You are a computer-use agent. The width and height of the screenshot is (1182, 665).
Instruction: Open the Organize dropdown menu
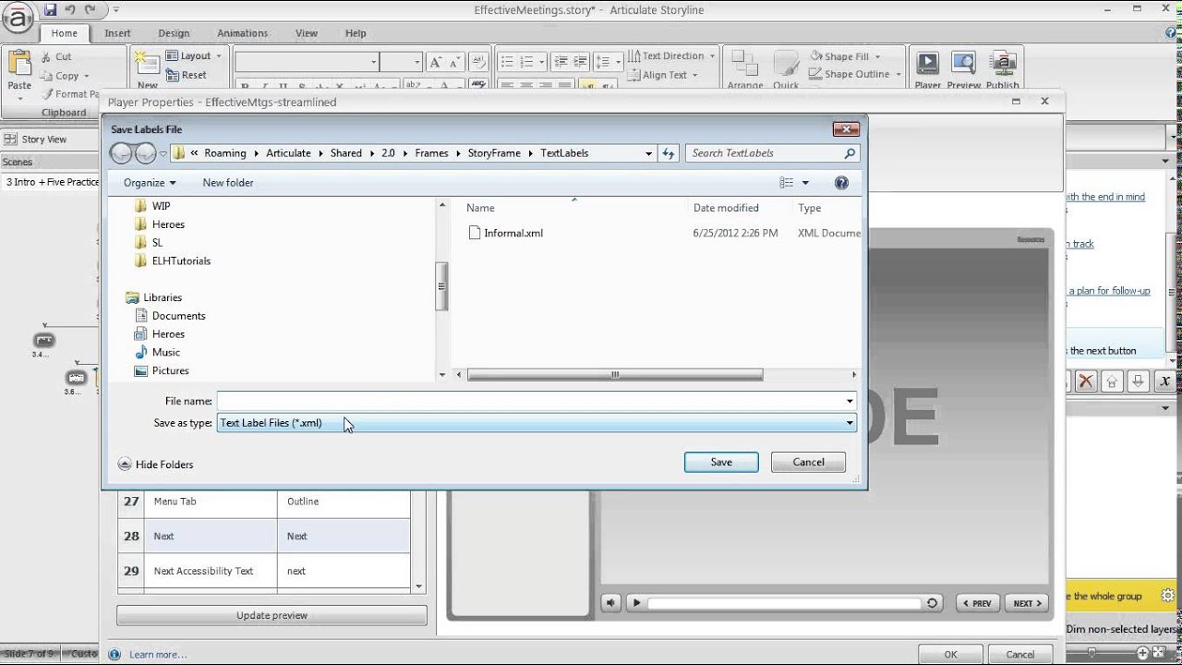click(x=150, y=183)
